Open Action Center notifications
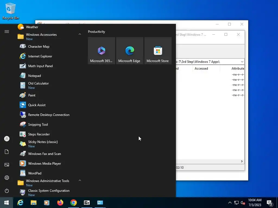Viewport: 278px width, 208px height. tap(270, 203)
